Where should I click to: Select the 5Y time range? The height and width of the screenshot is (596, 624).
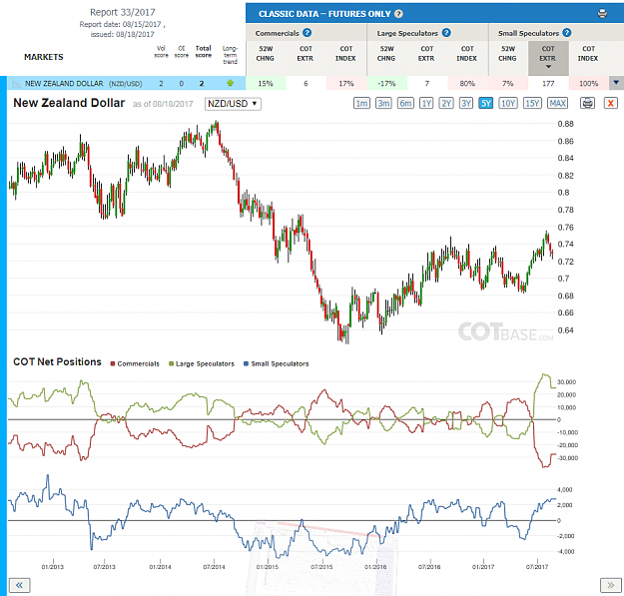click(x=486, y=104)
